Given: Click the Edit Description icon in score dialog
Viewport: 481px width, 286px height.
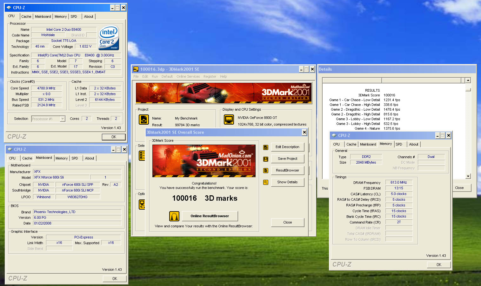Looking at the screenshot, I should click(266, 147).
